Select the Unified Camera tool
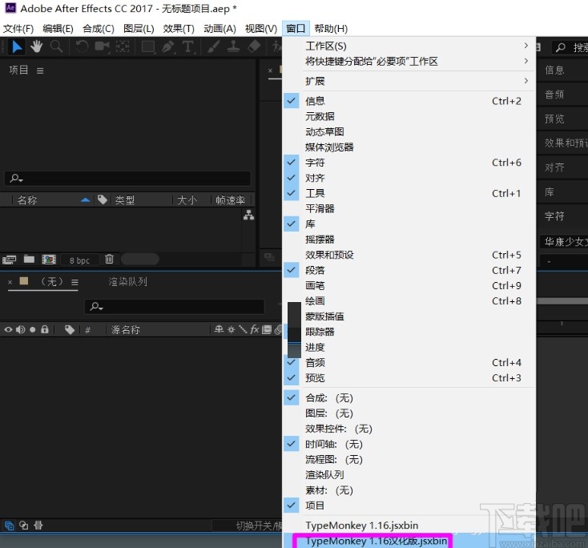The height and width of the screenshot is (548, 588). [102, 47]
